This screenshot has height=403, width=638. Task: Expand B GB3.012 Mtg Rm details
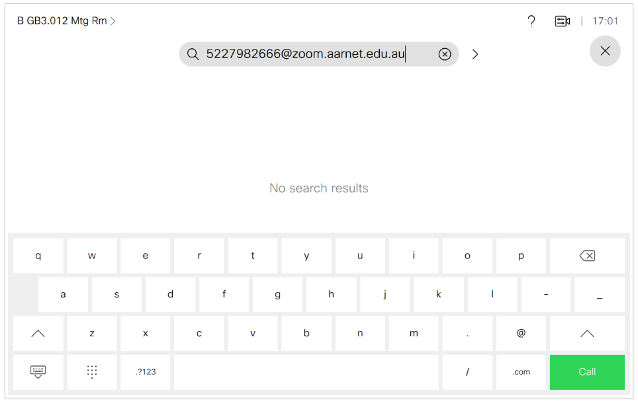pyautogui.click(x=66, y=21)
